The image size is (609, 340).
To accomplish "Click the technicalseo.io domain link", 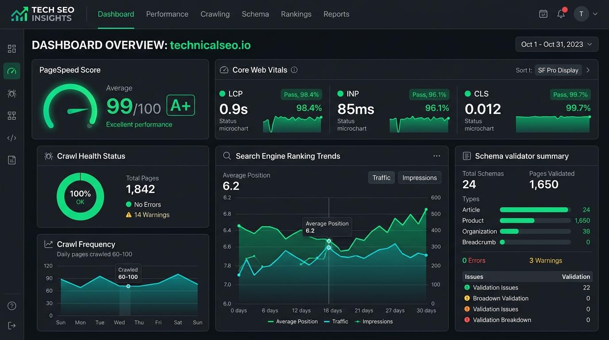I will coord(210,45).
